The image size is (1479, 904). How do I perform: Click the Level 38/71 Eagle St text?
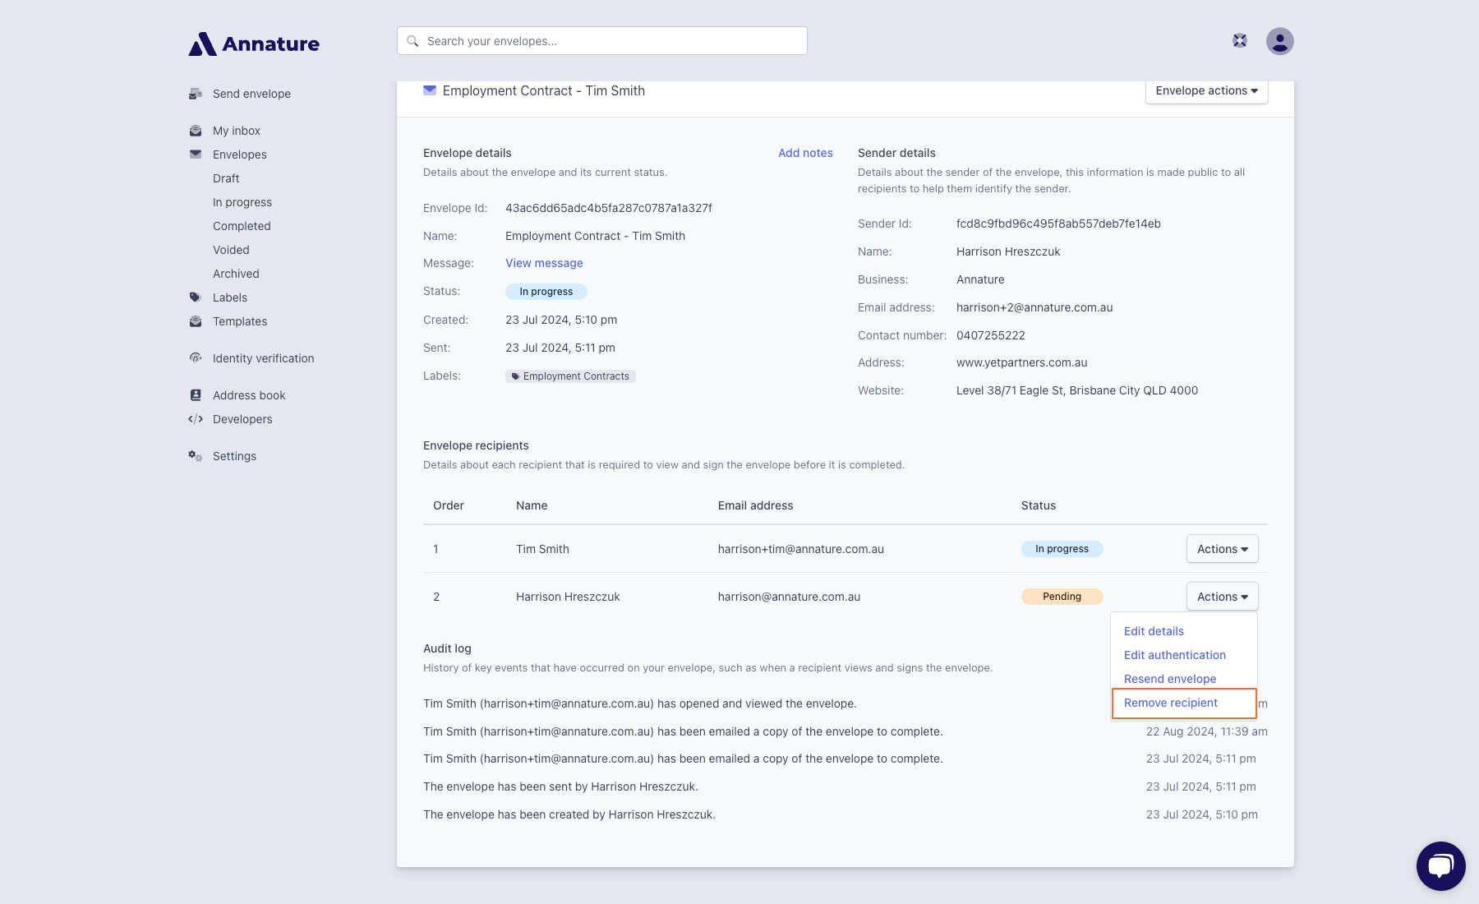tap(1076, 390)
